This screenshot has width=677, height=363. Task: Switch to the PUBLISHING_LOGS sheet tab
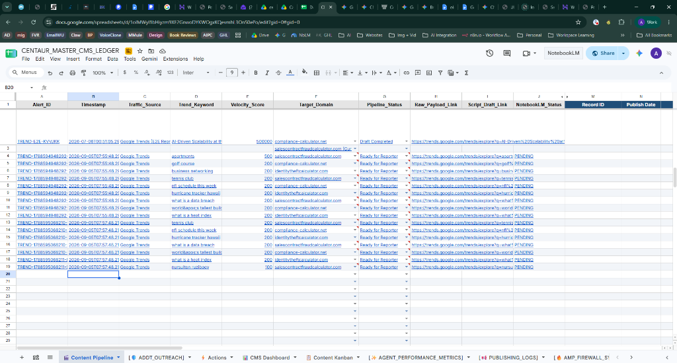coord(512,358)
